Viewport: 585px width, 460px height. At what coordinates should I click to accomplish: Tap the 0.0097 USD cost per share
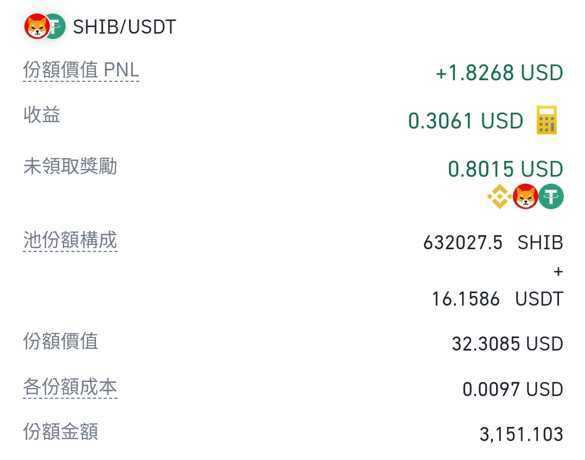tap(513, 389)
